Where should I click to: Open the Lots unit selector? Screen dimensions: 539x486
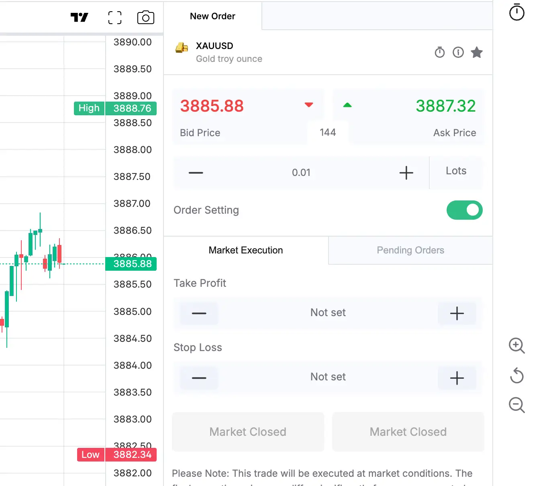point(456,171)
